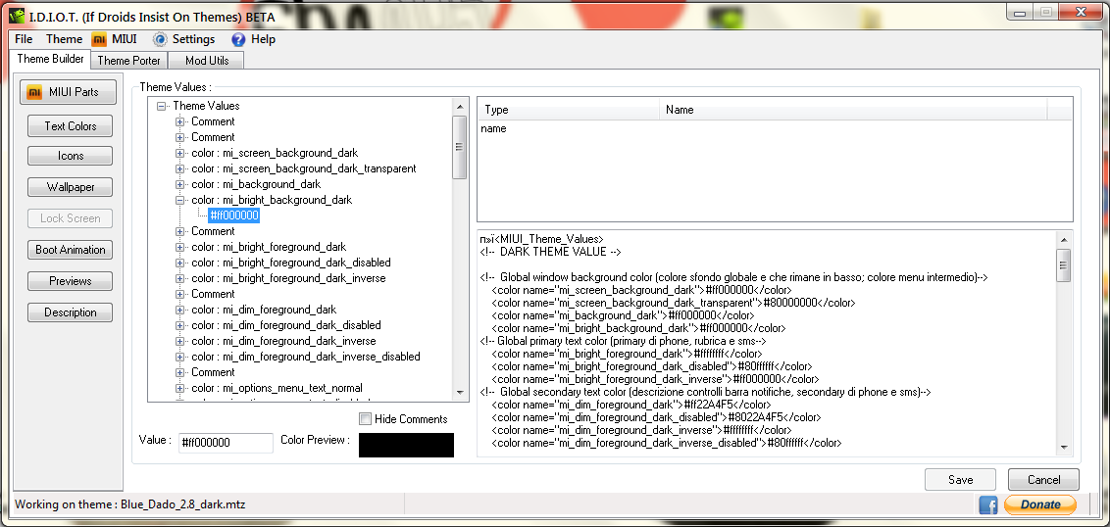The width and height of the screenshot is (1110, 527).
Task: Click the 'Working on theme : Blue_Dado_2.8_dark.mtz' status text
Action: 130,504
